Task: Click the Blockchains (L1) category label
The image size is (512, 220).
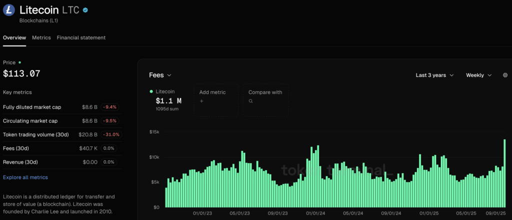Action: 39,20
